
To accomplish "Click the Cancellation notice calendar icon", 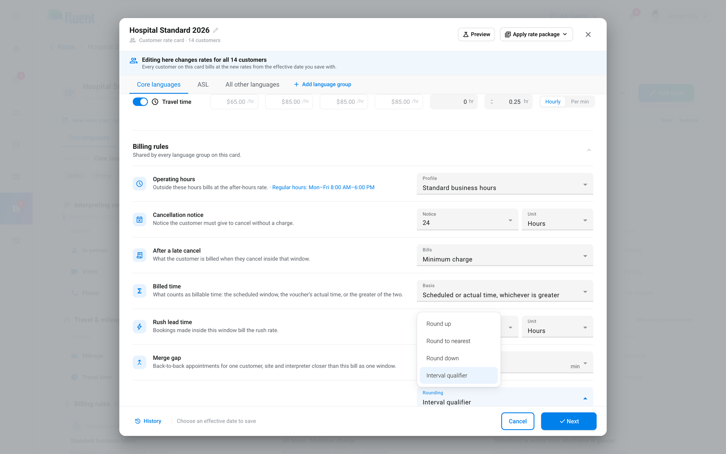I will tap(139, 219).
